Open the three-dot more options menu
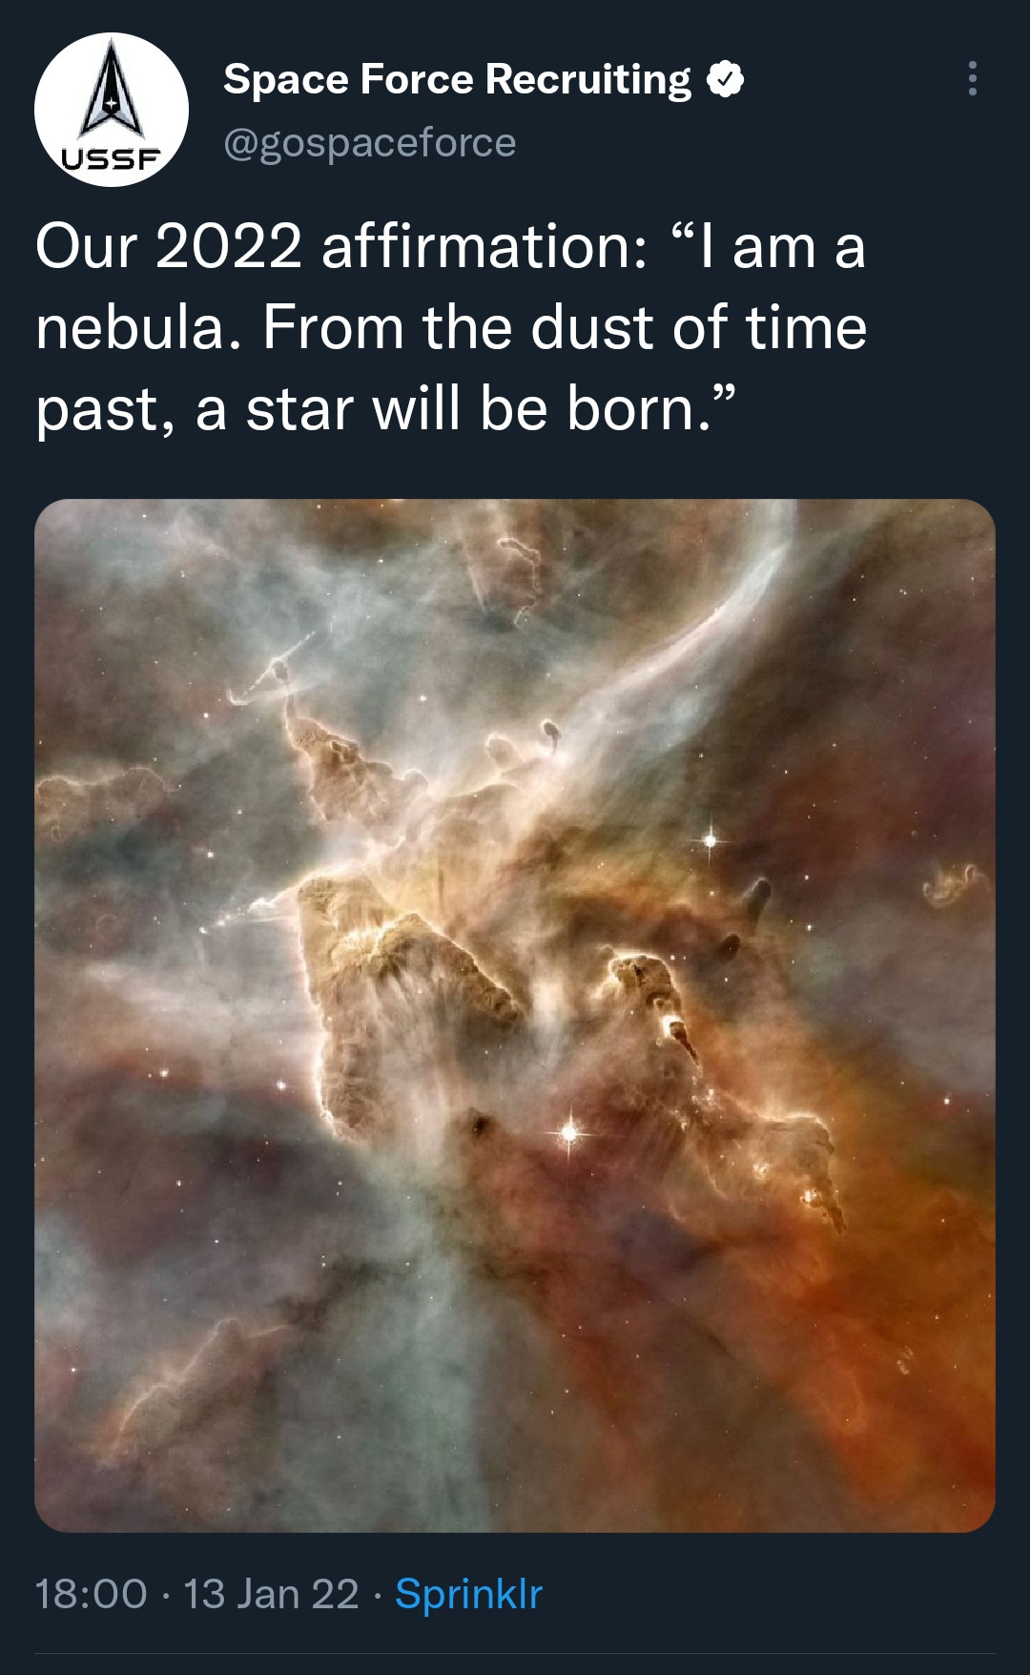The image size is (1030, 1675). pos(972,78)
